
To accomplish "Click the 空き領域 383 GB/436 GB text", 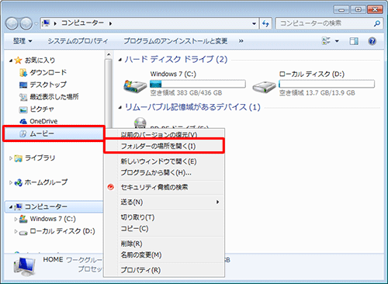I will (x=186, y=93).
